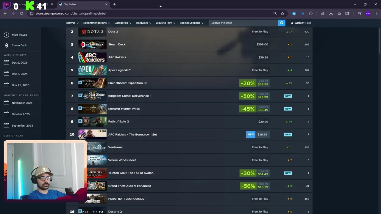This screenshot has width=381, height=214.
Task: Click the $19.99 Bonecrown Set price
Action: [x=263, y=134]
